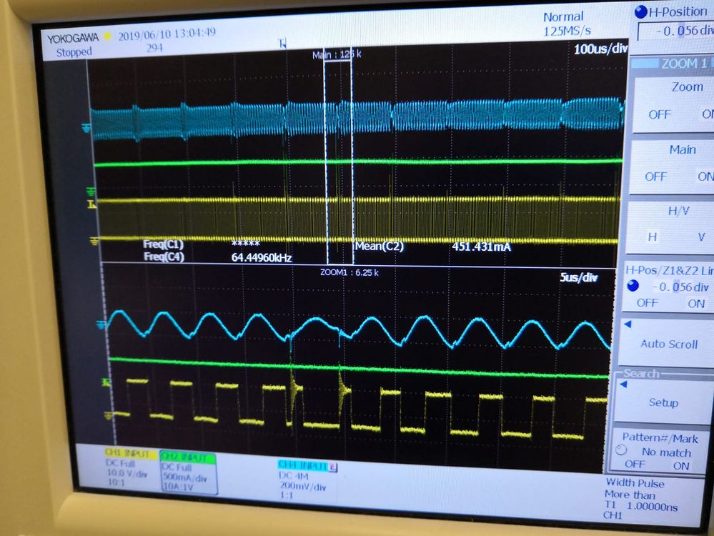
Task: Click the Normal 125MS/s acquisition readout
Action: pyautogui.click(x=566, y=24)
